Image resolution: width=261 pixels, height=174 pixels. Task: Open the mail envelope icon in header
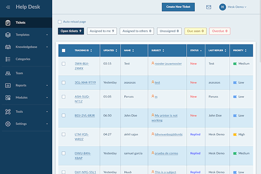pyautogui.click(x=209, y=7)
